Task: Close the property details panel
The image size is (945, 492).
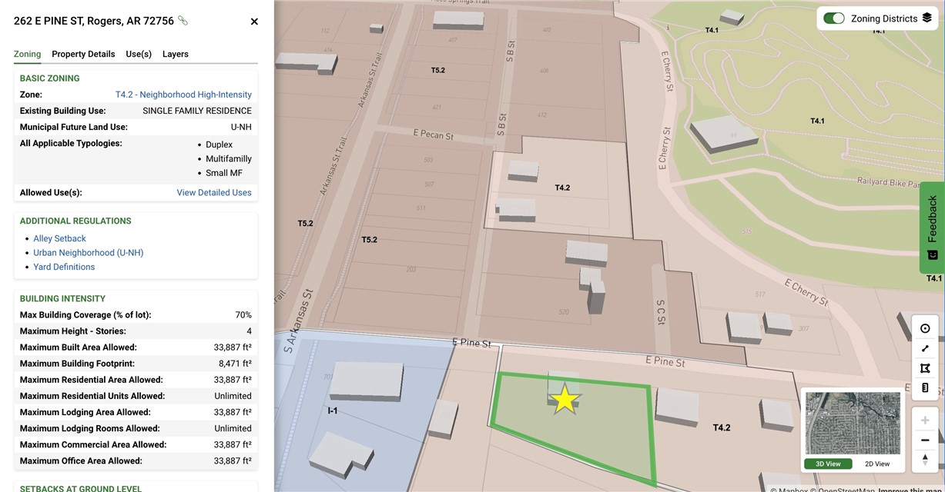Action: click(x=254, y=22)
